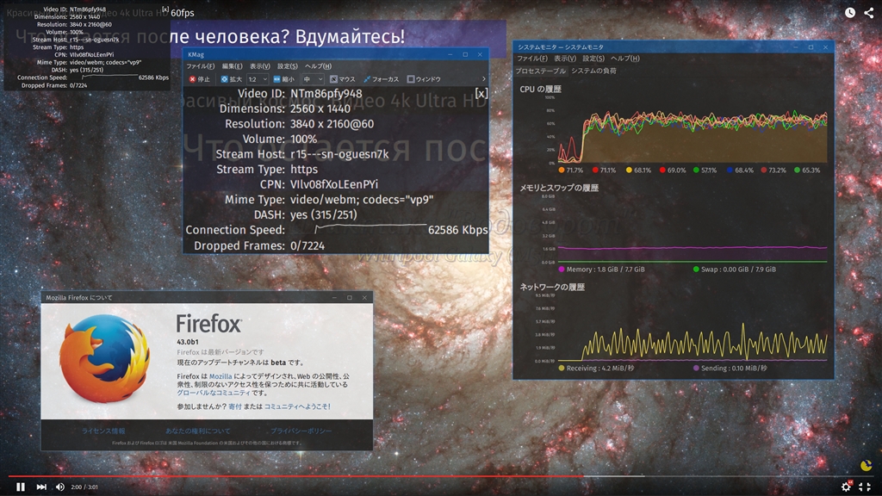Viewport: 882px width, 496px height.
Task: Skip to the next video
Action: pyautogui.click(x=41, y=487)
